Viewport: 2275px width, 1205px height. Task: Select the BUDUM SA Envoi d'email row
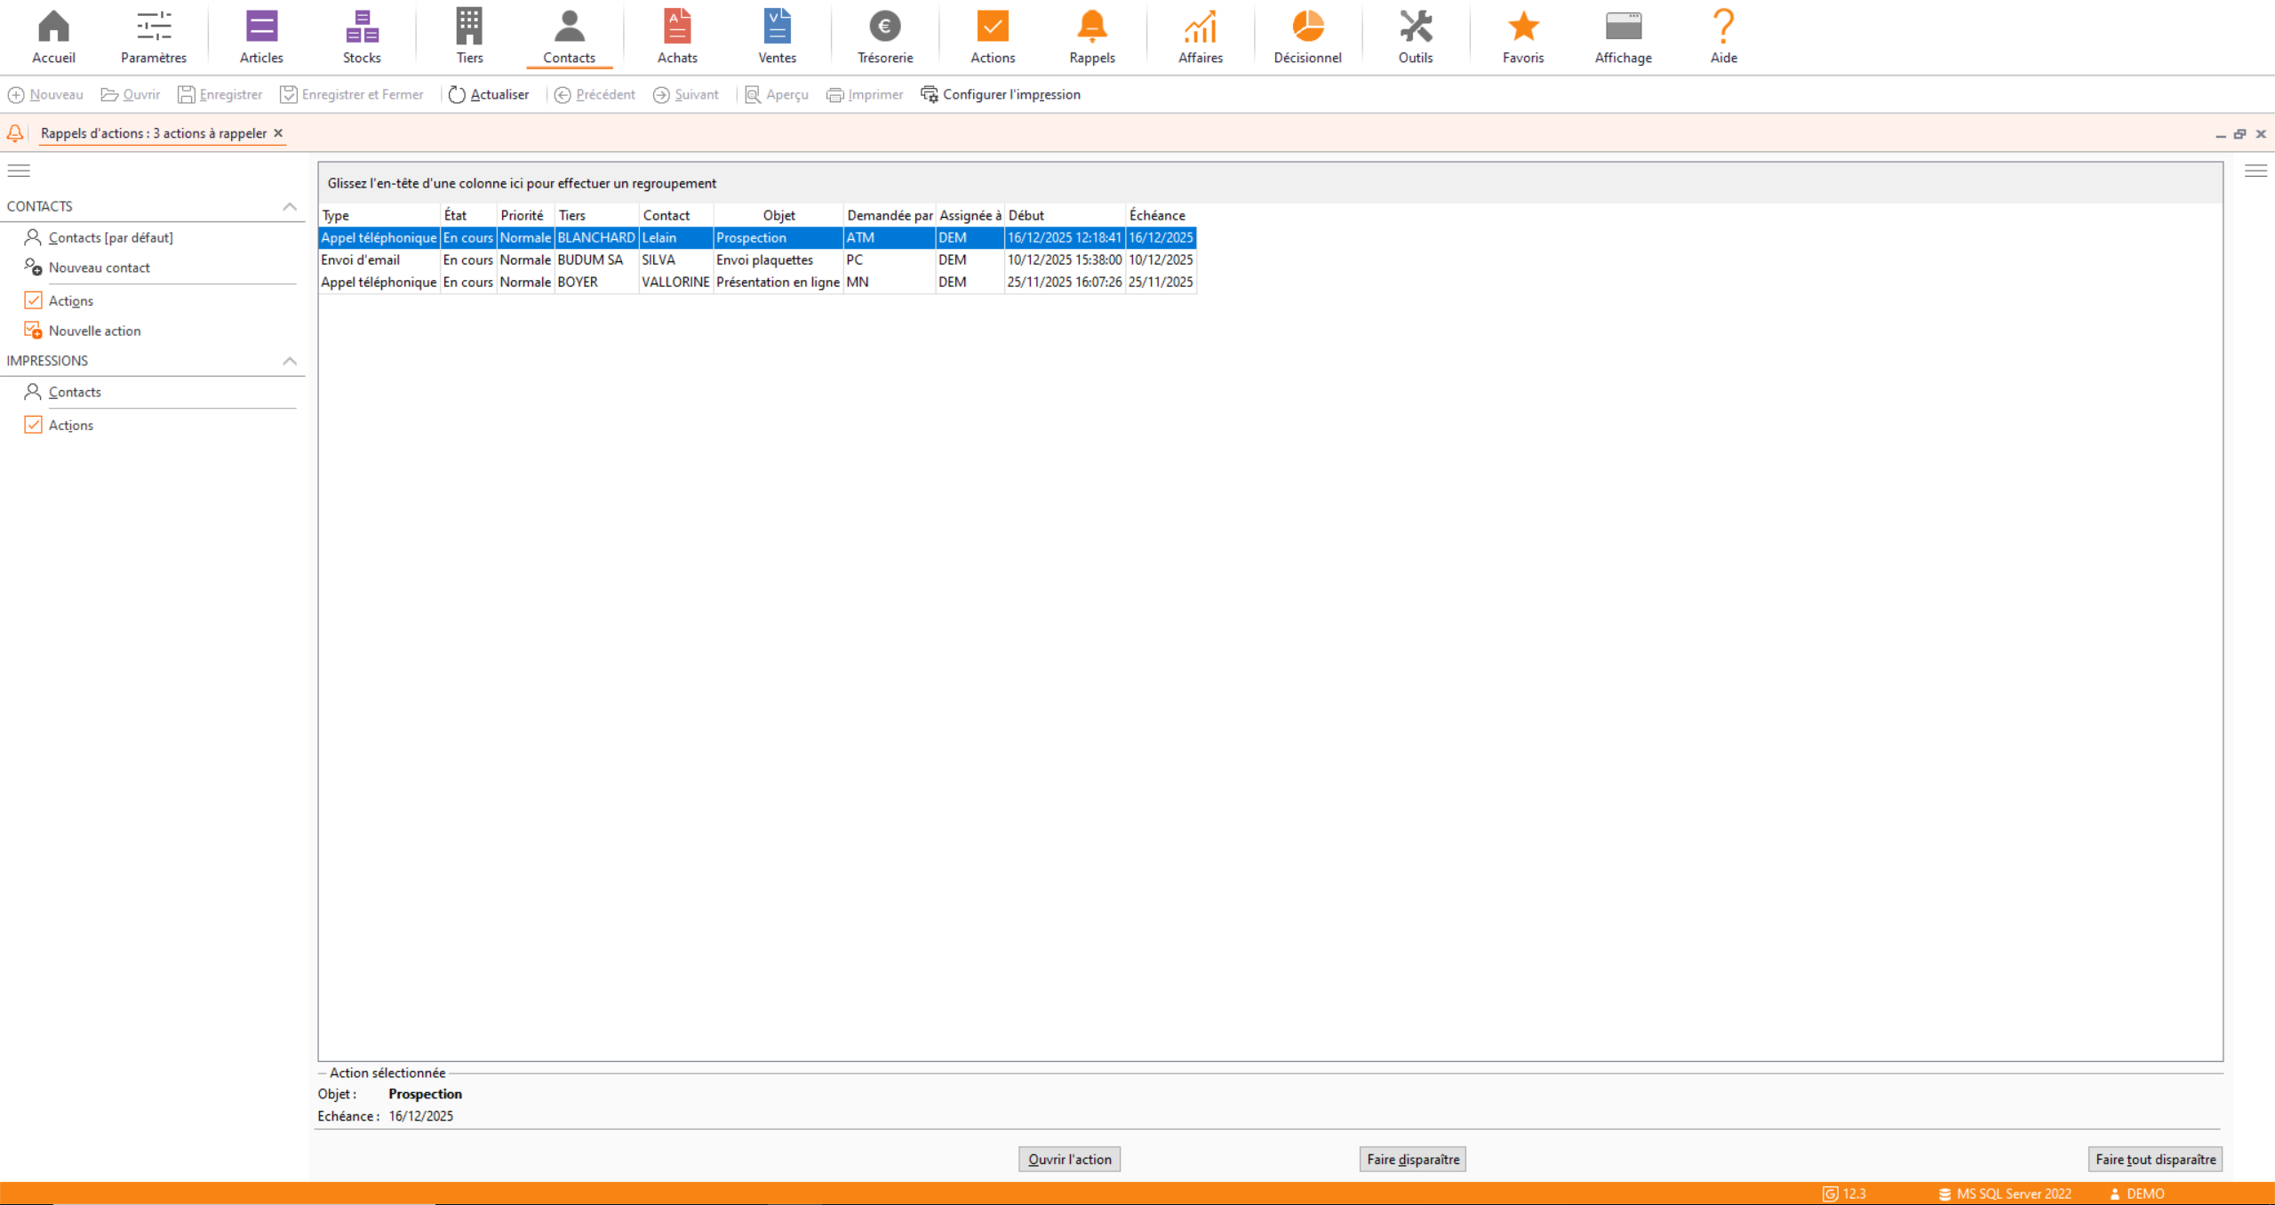coord(590,259)
